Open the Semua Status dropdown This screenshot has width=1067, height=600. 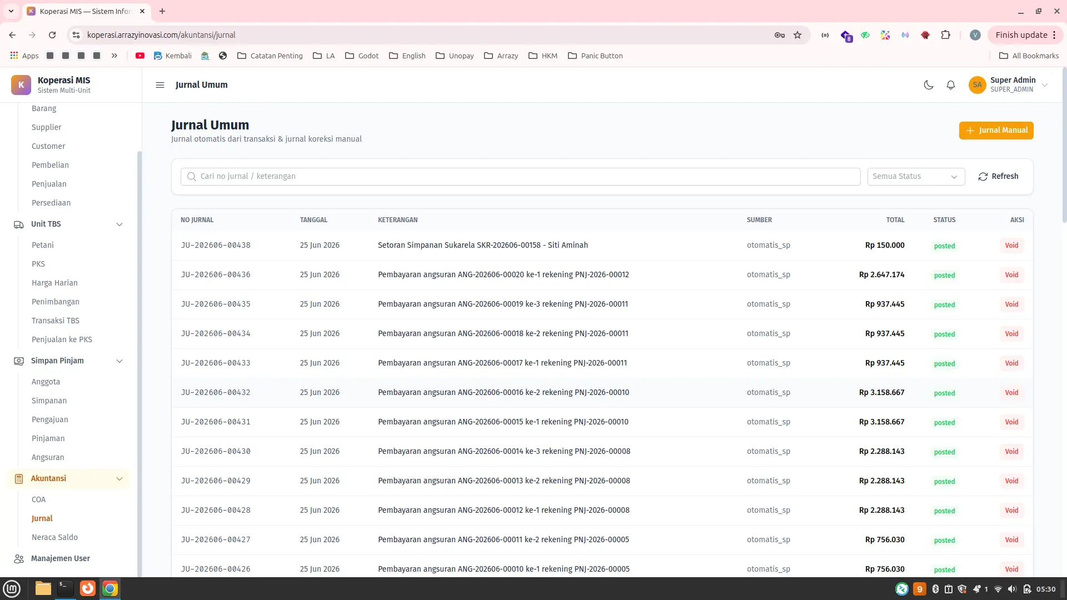pyautogui.click(x=916, y=177)
